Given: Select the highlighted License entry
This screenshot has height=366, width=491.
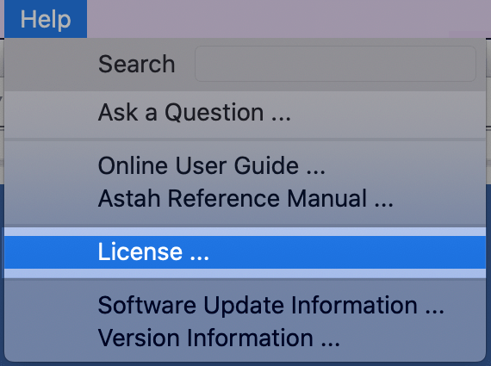Looking at the screenshot, I should click(x=245, y=252).
